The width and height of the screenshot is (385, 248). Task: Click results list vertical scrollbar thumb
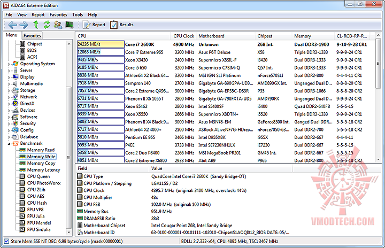click(378, 64)
